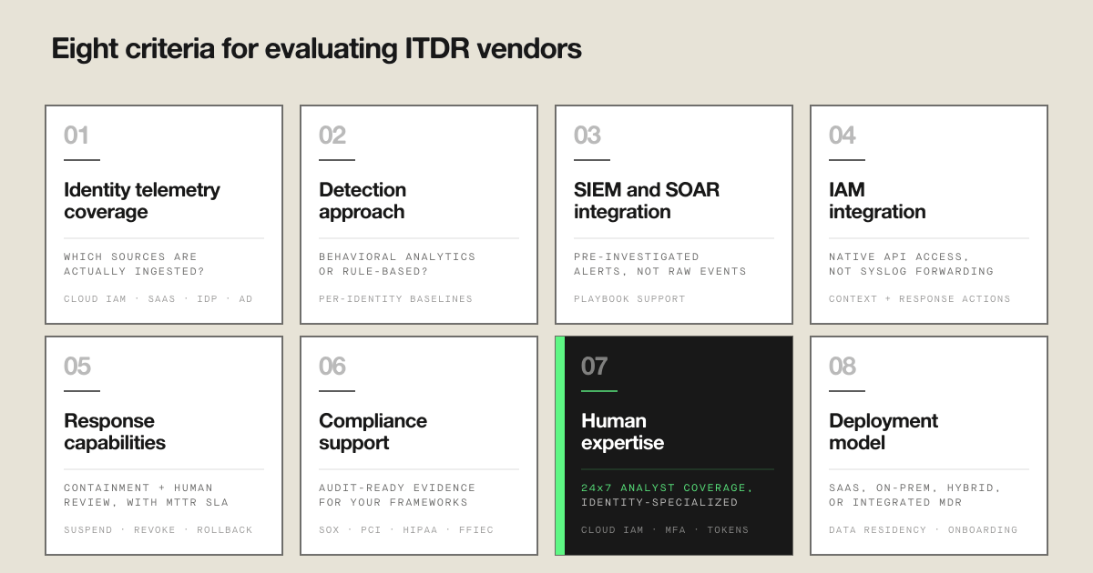The height and width of the screenshot is (573, 1093).
Task: Select the 'Deployment model' card title
Action: point(884,432)
